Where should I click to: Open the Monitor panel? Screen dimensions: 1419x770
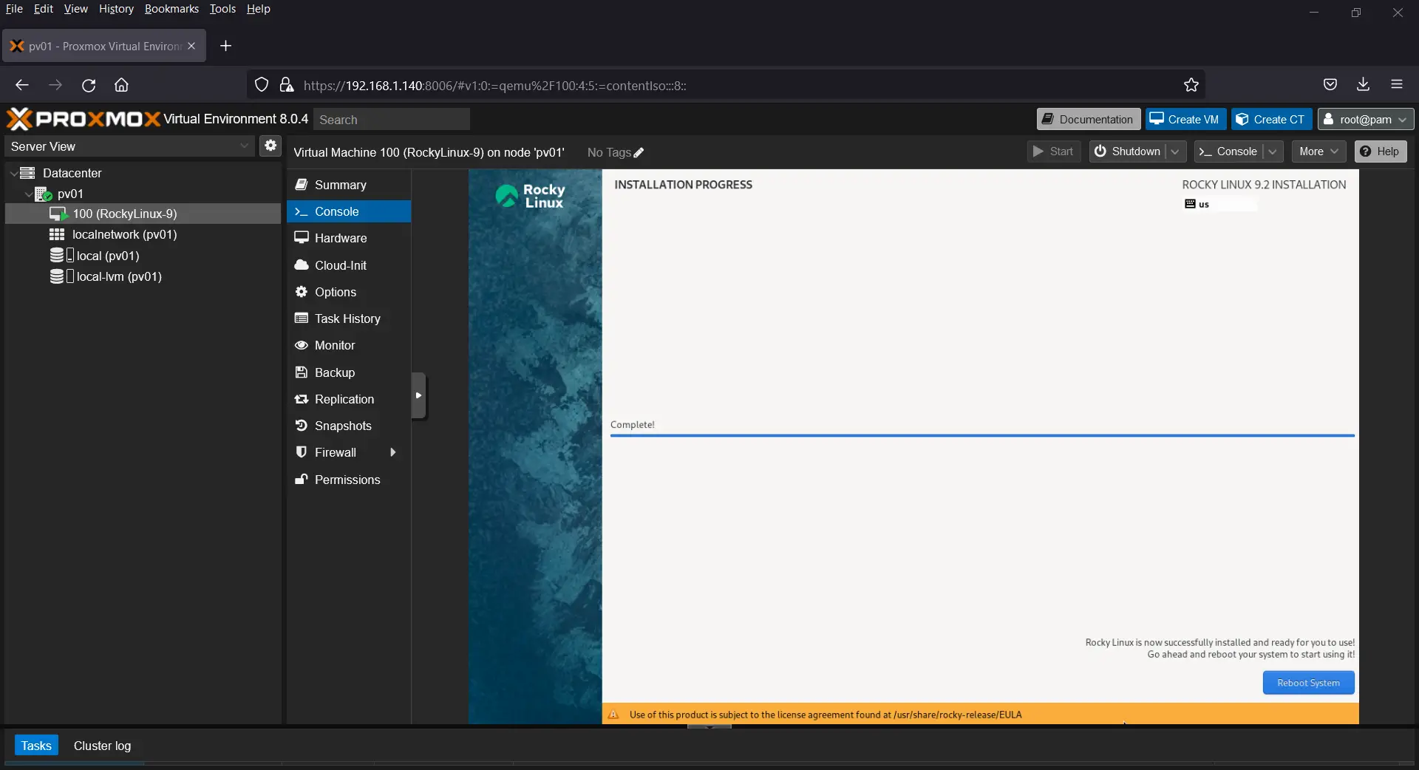[349, 345]
